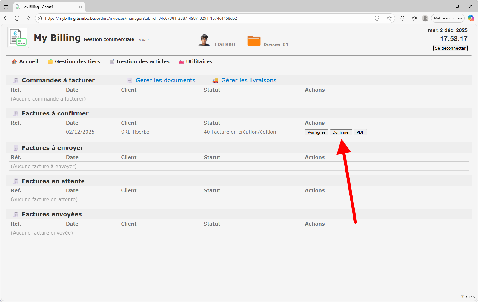The width and height of the screenshot is (478, 302).
Task: Click the browser address bar URL
Action: [141, 18]
